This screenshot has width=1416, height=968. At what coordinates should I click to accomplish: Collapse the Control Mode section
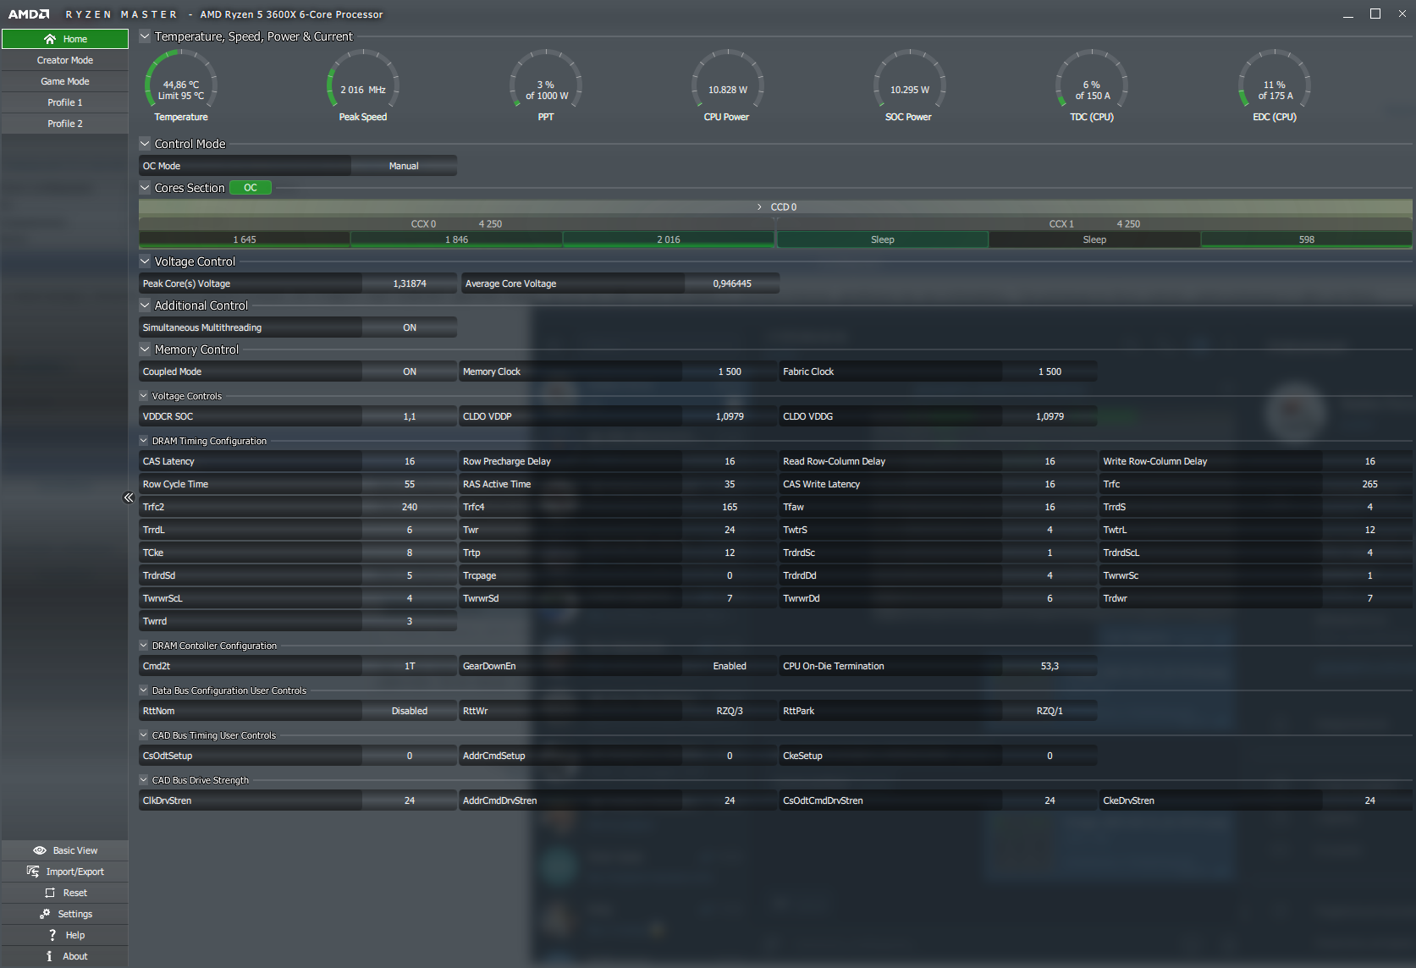point(145,144)
